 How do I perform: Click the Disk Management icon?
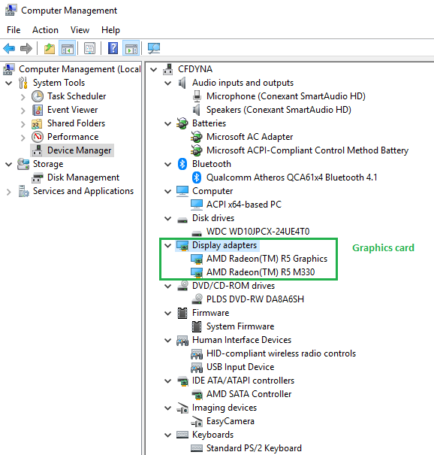click(38, 177)
